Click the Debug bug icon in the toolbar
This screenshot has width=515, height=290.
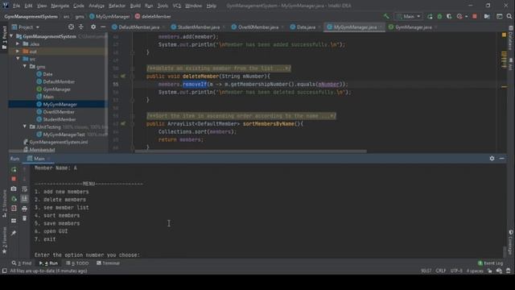pos(439,16)
